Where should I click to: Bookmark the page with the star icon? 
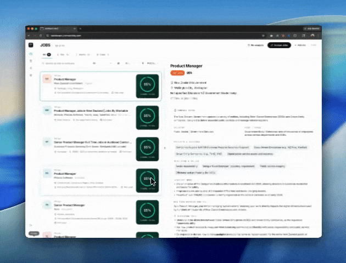pos(263,36)
